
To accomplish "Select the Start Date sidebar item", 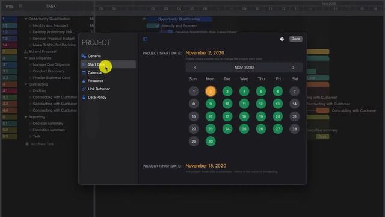I will 108,64.
